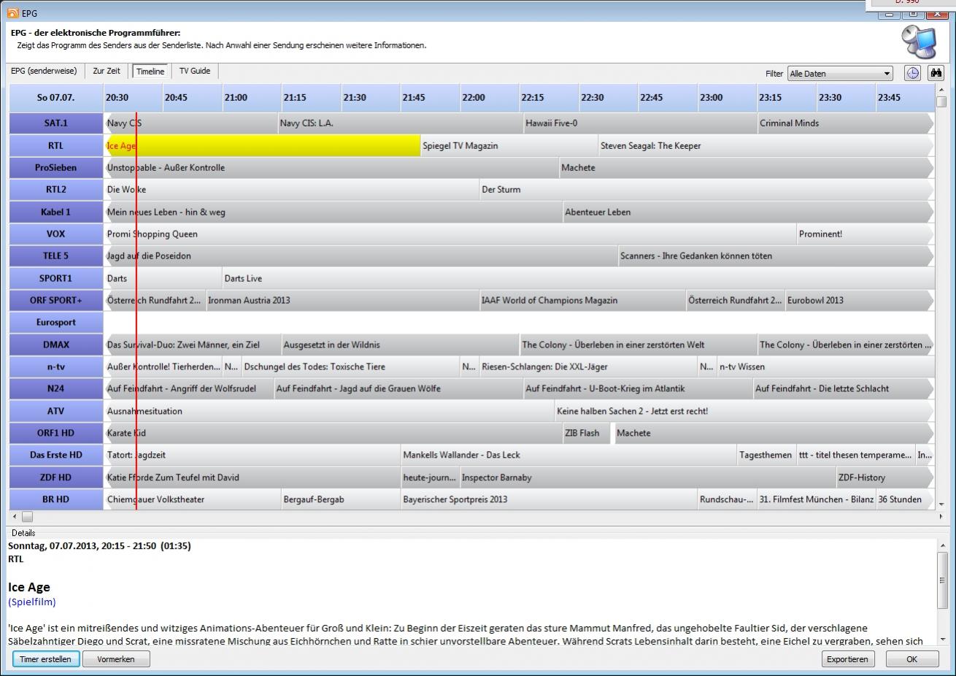The image size is (956, 676).
Task: Click the 21:00 time column header
Action: point(252,97)
